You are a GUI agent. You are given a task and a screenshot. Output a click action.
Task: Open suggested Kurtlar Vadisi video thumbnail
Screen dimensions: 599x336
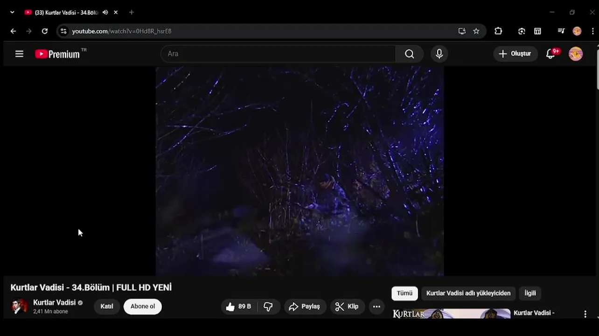coord(451,314)
